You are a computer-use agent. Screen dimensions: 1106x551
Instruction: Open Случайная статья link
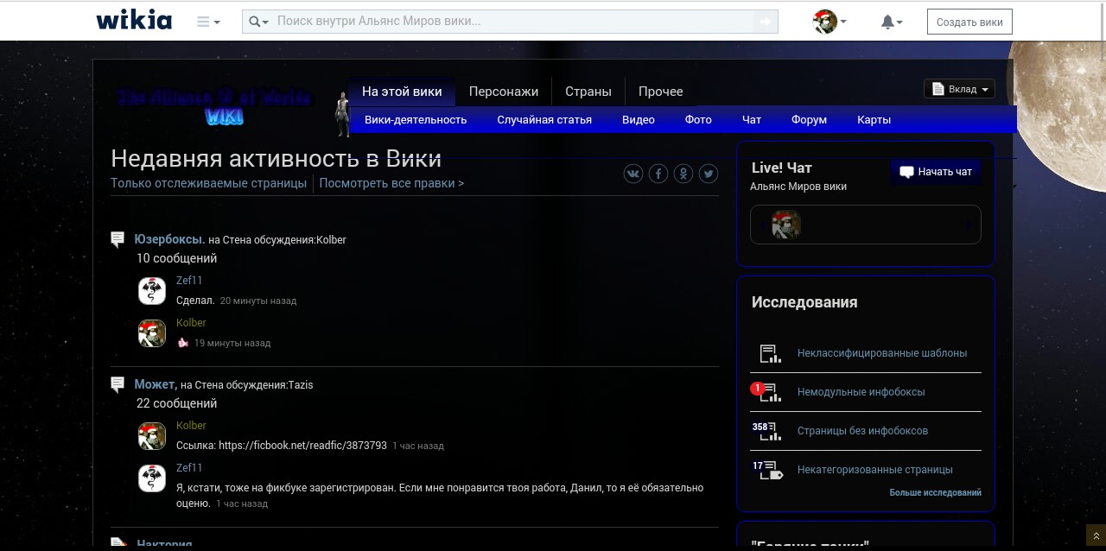544,120
